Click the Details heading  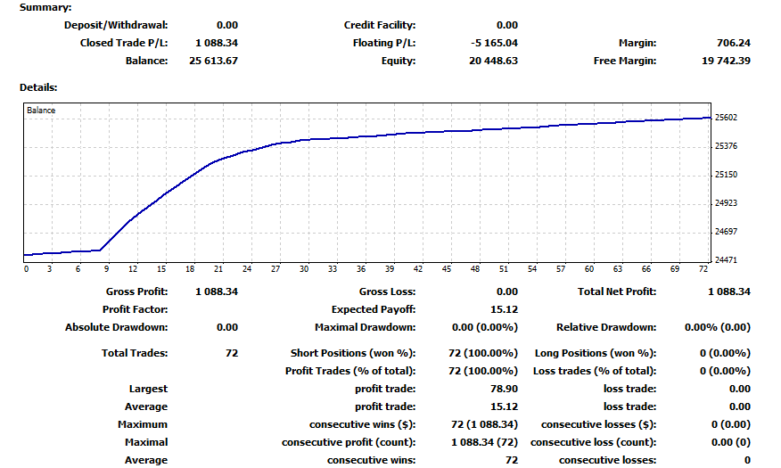[x=38, y=87]
